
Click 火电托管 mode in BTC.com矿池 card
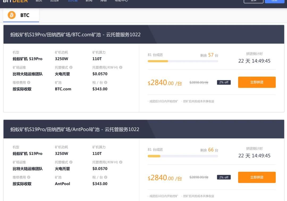62,74
